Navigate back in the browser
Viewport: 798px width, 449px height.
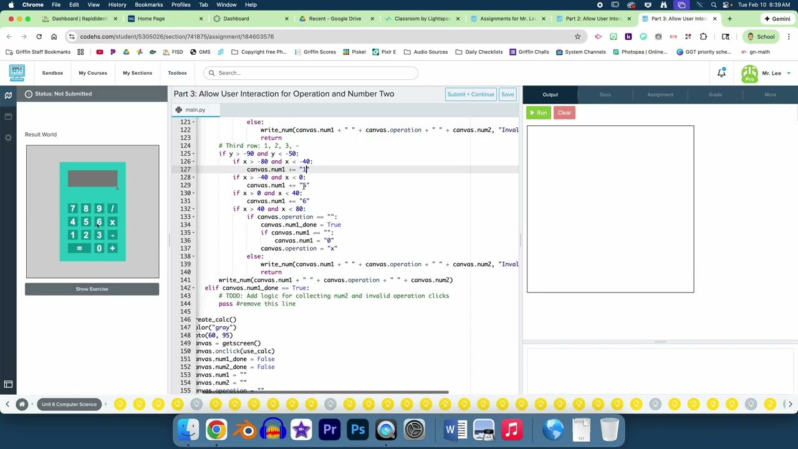[x=9, y=37]
